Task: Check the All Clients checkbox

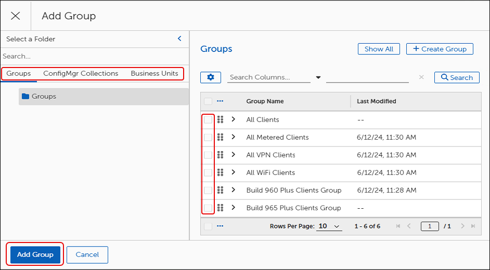Action: pyautogui.click(x=208, y=120)
